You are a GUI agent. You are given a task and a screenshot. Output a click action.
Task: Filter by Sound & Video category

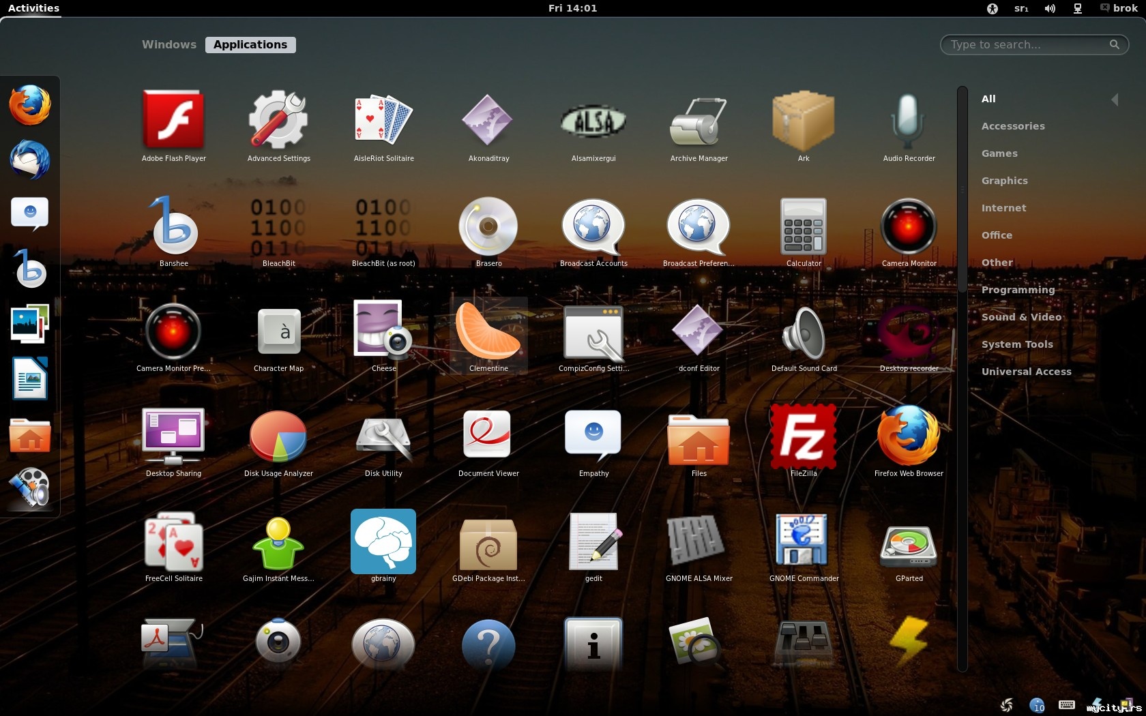[x=1021, y=317]
